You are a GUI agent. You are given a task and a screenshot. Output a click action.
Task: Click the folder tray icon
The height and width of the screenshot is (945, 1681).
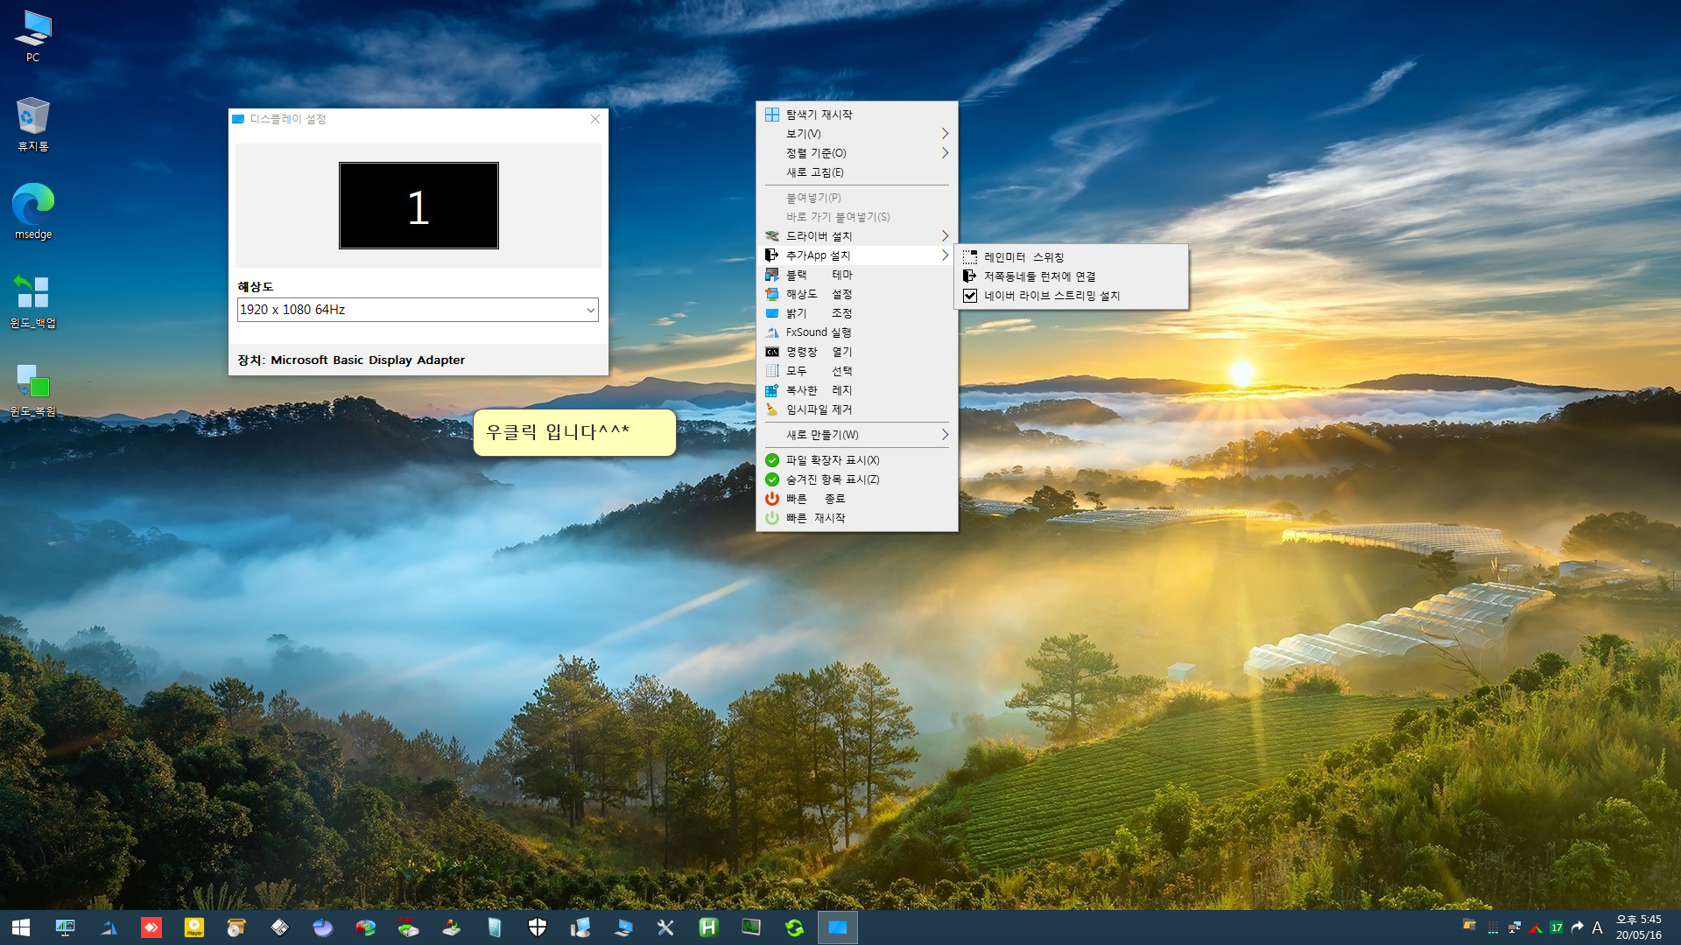[x=1470, y=925]
